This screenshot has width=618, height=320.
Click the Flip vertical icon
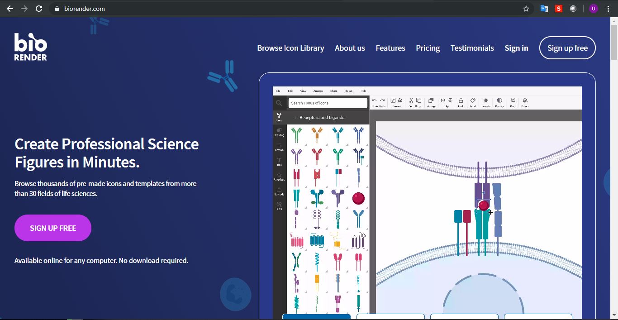[x=450, y=100]
